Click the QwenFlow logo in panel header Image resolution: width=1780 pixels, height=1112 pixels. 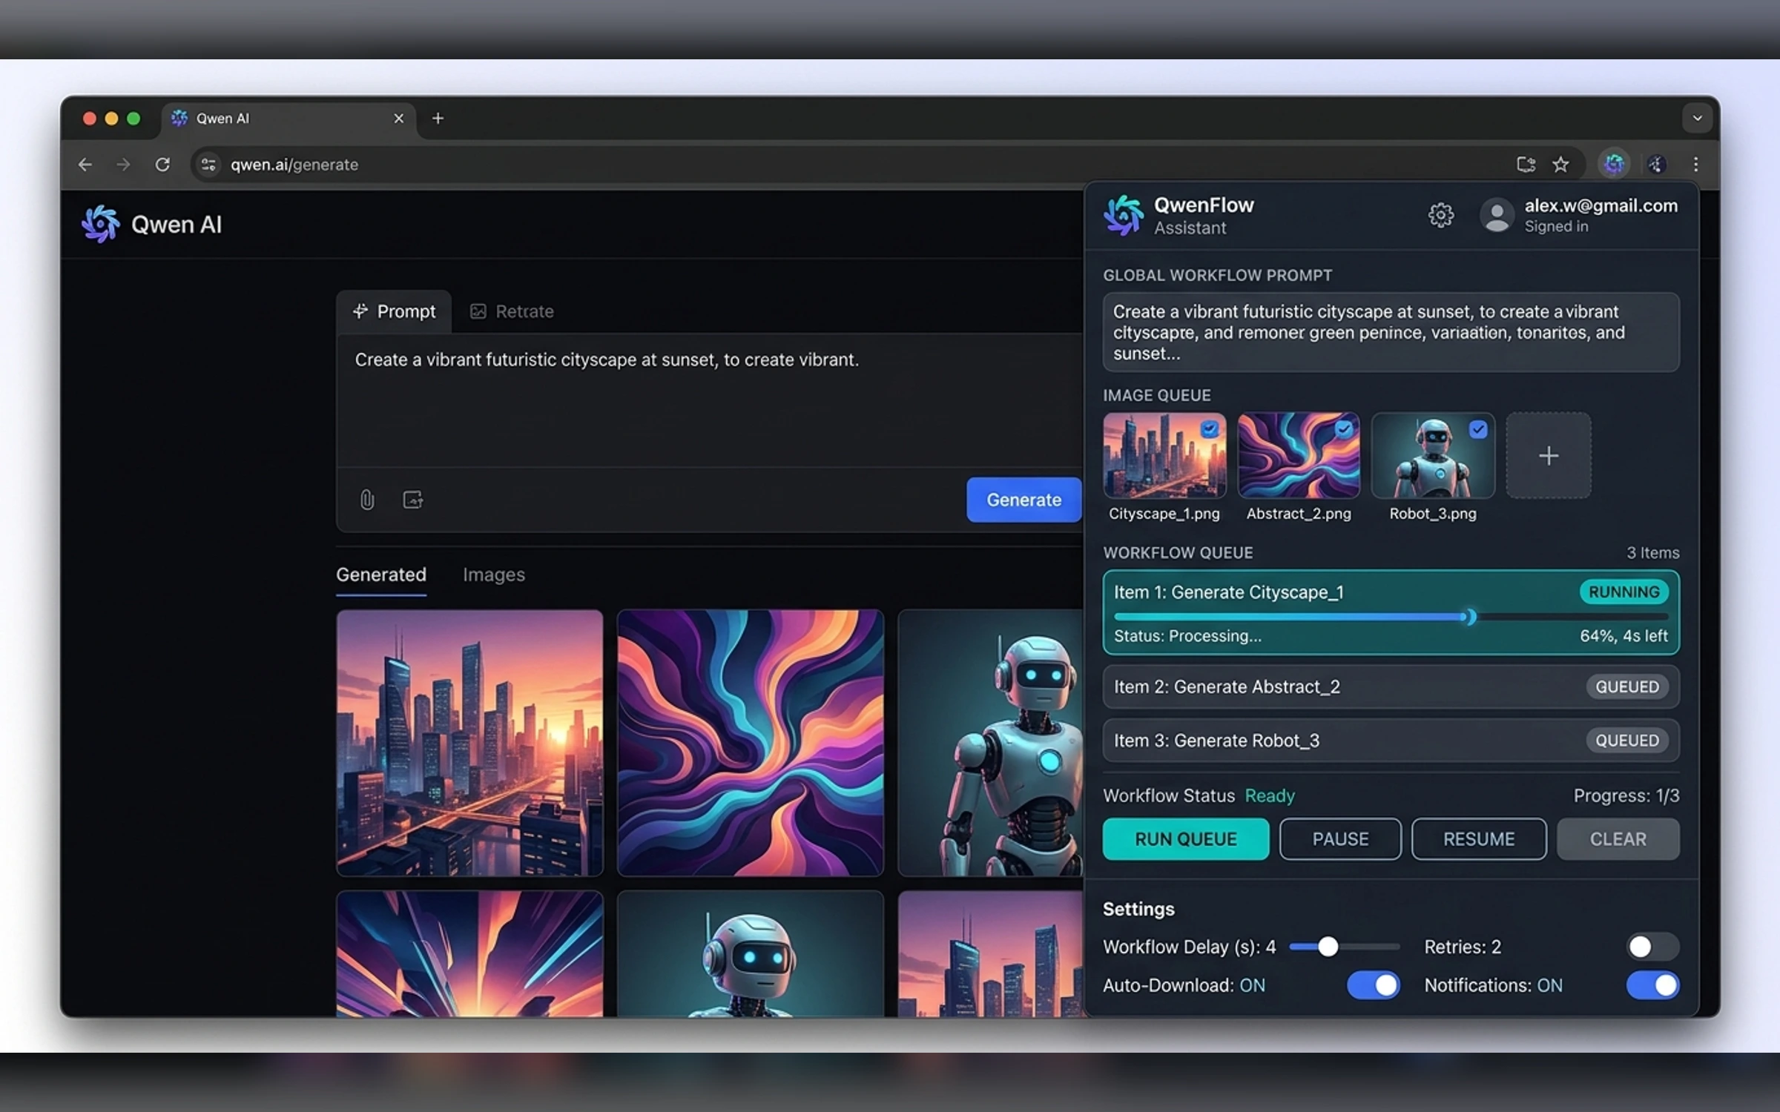point(1124,215)
